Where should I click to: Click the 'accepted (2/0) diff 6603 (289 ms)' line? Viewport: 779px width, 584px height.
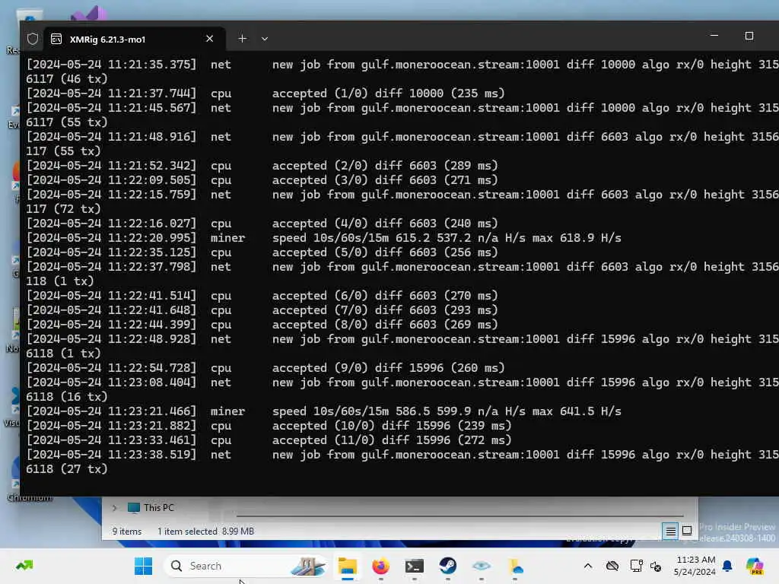point(384,165)
